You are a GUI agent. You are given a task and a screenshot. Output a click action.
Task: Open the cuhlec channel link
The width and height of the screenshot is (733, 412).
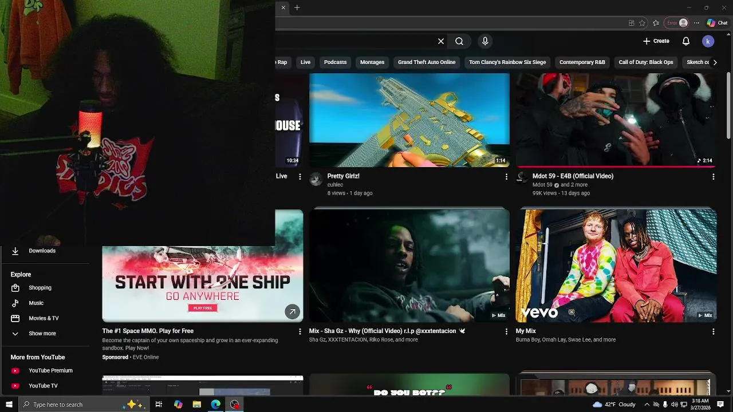(335, 185)
